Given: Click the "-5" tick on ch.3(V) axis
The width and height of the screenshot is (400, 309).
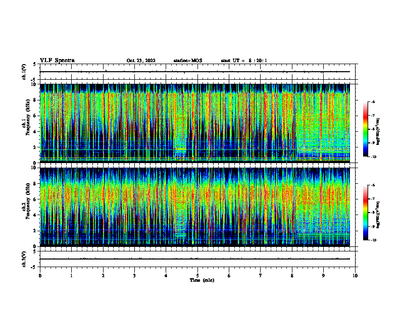Looking at the screenshot, I should (34, 267).
